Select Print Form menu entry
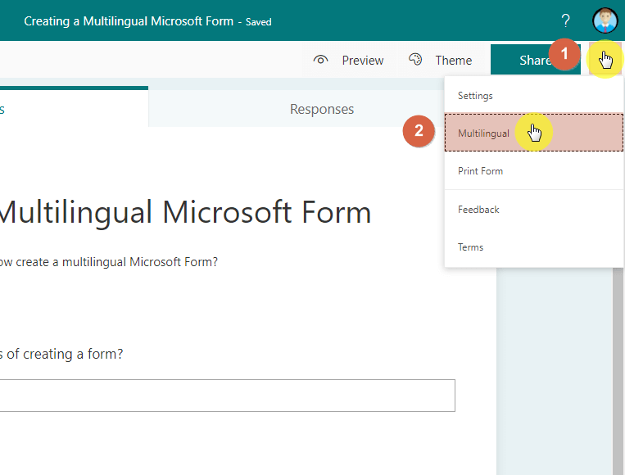Viewport: 625px width, 475px height. (x=534, y=171)
